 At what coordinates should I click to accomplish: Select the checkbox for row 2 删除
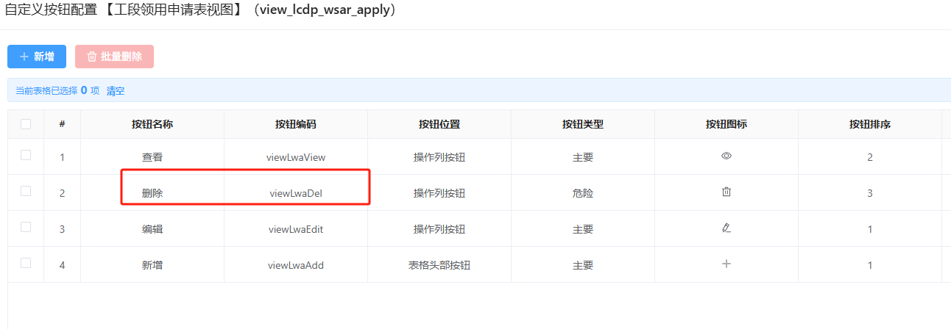point(26,191)
